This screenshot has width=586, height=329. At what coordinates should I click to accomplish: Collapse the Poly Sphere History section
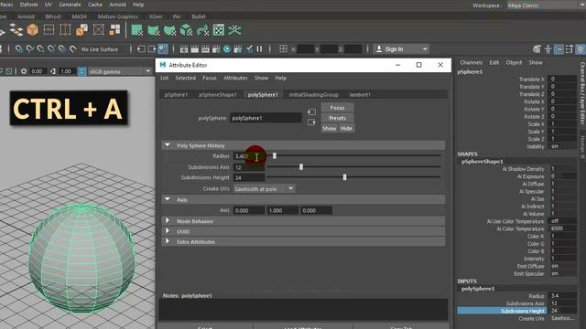point(168,145)
